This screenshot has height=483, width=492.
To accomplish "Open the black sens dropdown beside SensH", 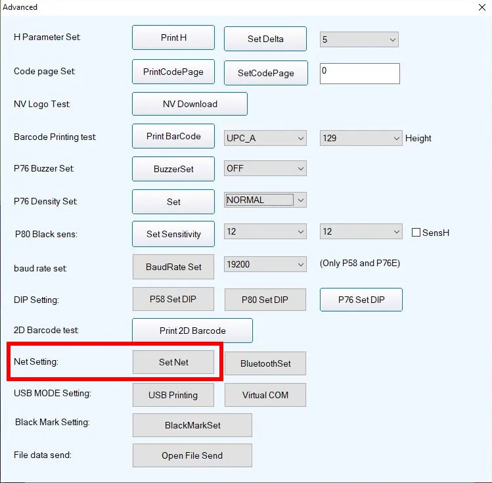I will click(361, 231).
